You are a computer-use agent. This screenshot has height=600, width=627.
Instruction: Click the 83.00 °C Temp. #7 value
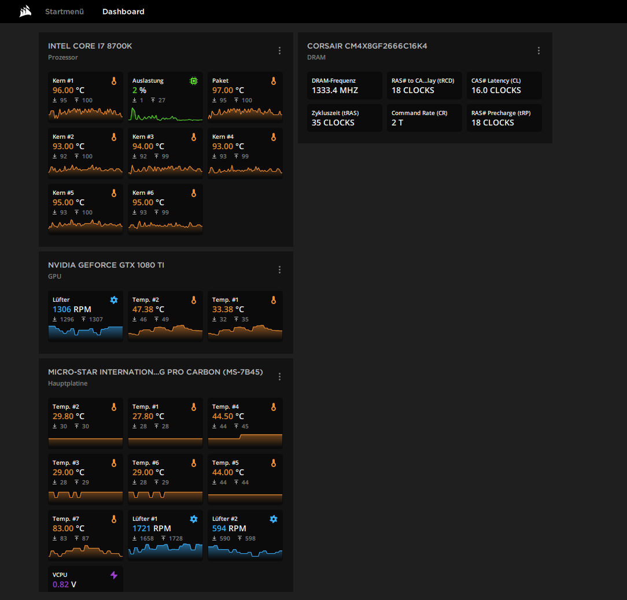[68, 528]
